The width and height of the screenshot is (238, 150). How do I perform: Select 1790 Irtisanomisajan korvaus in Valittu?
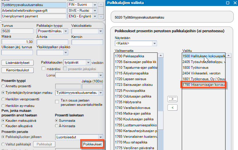coord(203,85)
